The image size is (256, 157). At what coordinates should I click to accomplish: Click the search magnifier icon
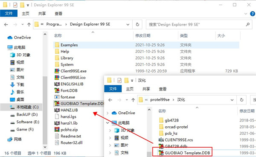(x=247, y=24)
